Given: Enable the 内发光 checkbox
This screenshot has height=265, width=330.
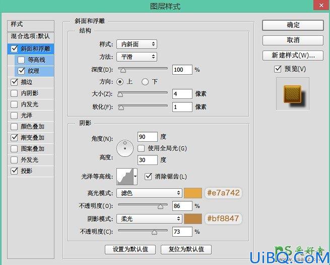Looking at the screenshot, I should click(x=14, y=104).
